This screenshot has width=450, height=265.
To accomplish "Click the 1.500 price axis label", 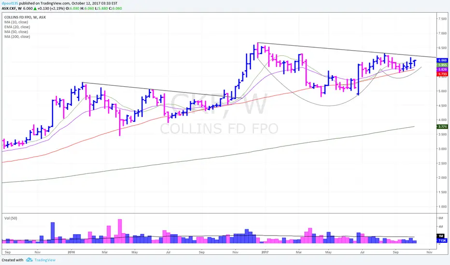I will coord(442,192).
